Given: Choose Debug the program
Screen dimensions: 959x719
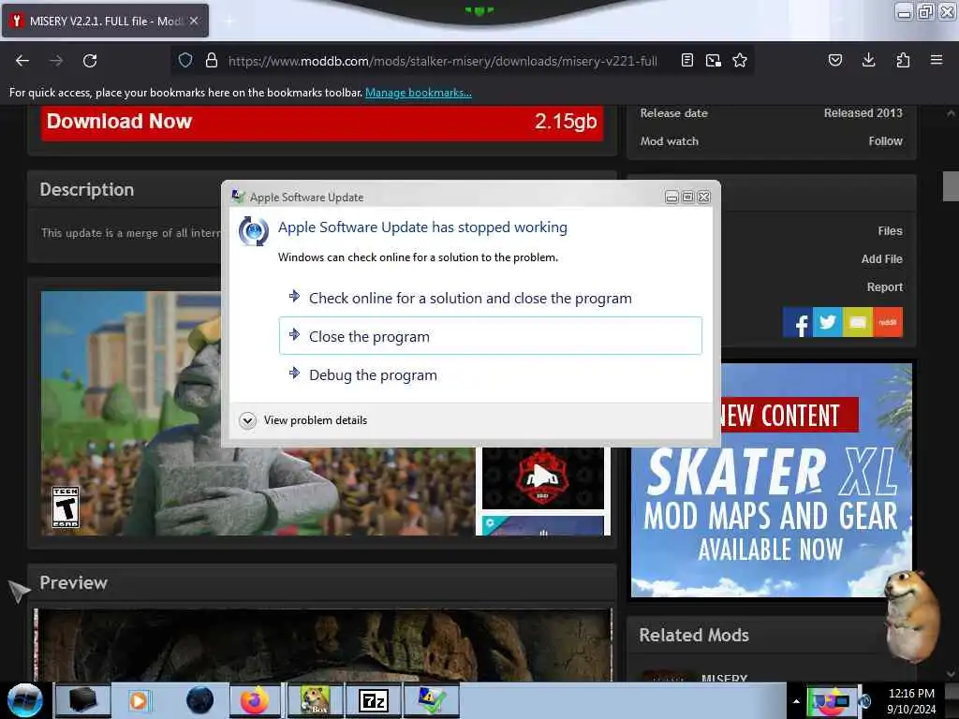Looking at the screenshot, I should click(491, 374).
